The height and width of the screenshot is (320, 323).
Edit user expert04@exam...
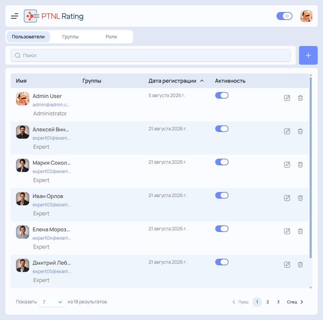point(287,231)
